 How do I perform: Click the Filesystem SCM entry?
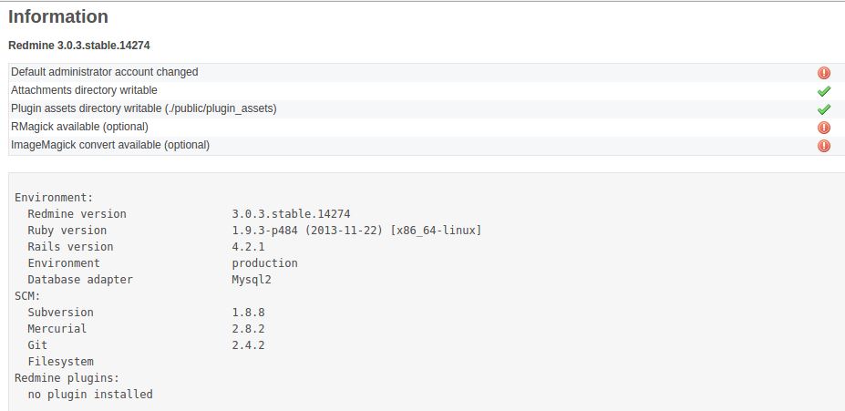tap(60, 362)
